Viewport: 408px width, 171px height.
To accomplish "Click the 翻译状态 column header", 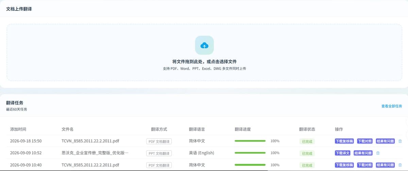I will [307, 129].
